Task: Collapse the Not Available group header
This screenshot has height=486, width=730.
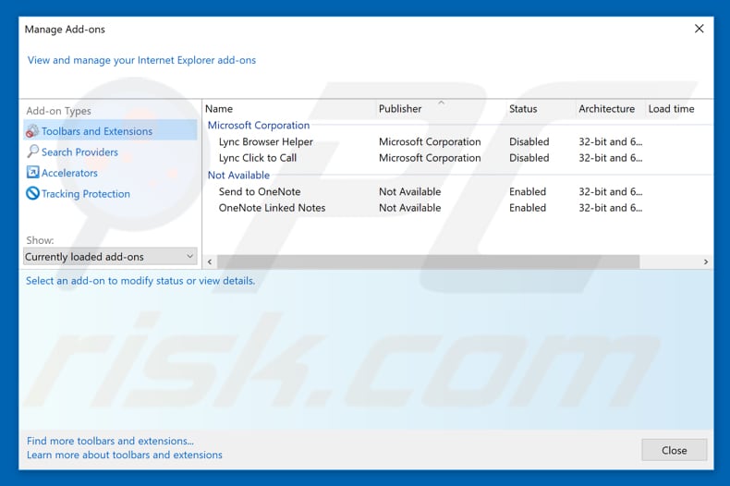Action: (x=238, y=176)
